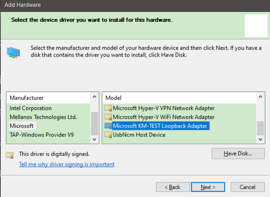
Task: Choose Microsoft in the Manufacturer list
Action: point(22,126)
